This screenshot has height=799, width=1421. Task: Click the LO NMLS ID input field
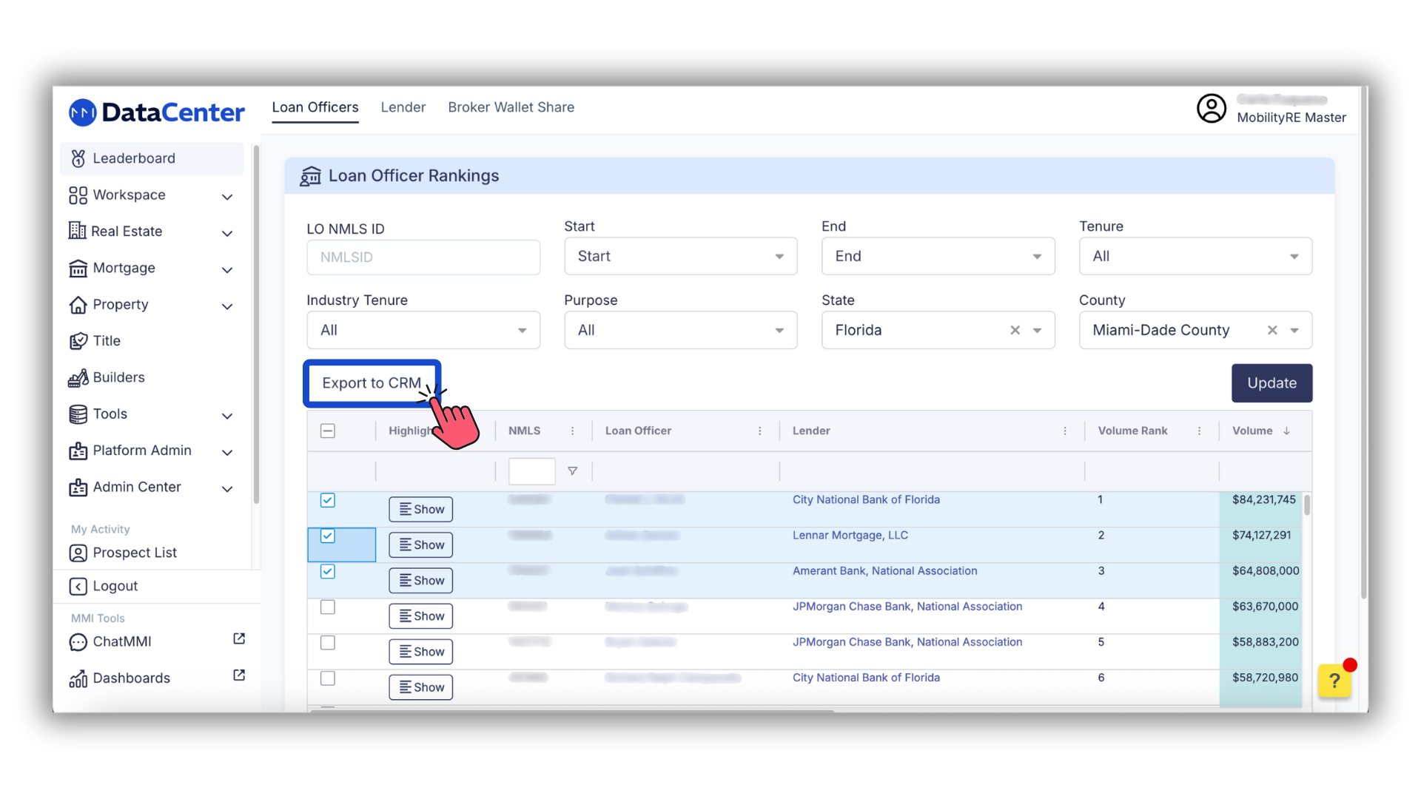[x=423, y=257]
